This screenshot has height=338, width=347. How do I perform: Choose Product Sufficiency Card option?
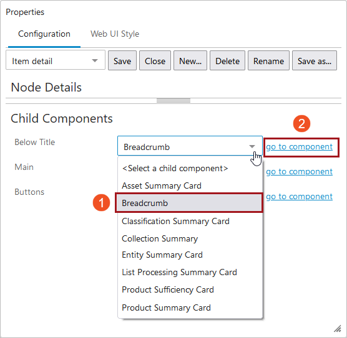[x=168, y=289]
